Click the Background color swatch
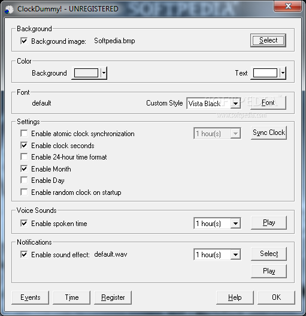The width and height of the screenshot is (306, 316). click(86, 73)
